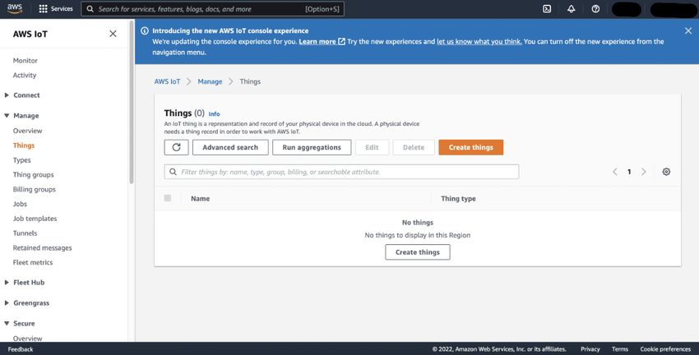Viewport: 699px width, 355px height.
Task: Click Create things in empty table
Action: 418,252
